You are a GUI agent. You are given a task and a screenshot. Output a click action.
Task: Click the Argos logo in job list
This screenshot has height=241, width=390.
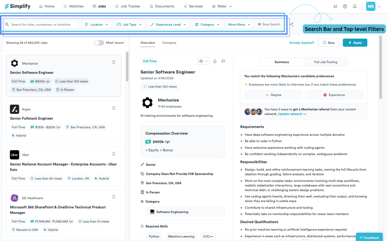(14, 109)
